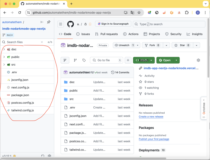Expand the public folder in Octotree
Image resolution: width=210 pixels, height=160 pixels.
coord(4,57)
